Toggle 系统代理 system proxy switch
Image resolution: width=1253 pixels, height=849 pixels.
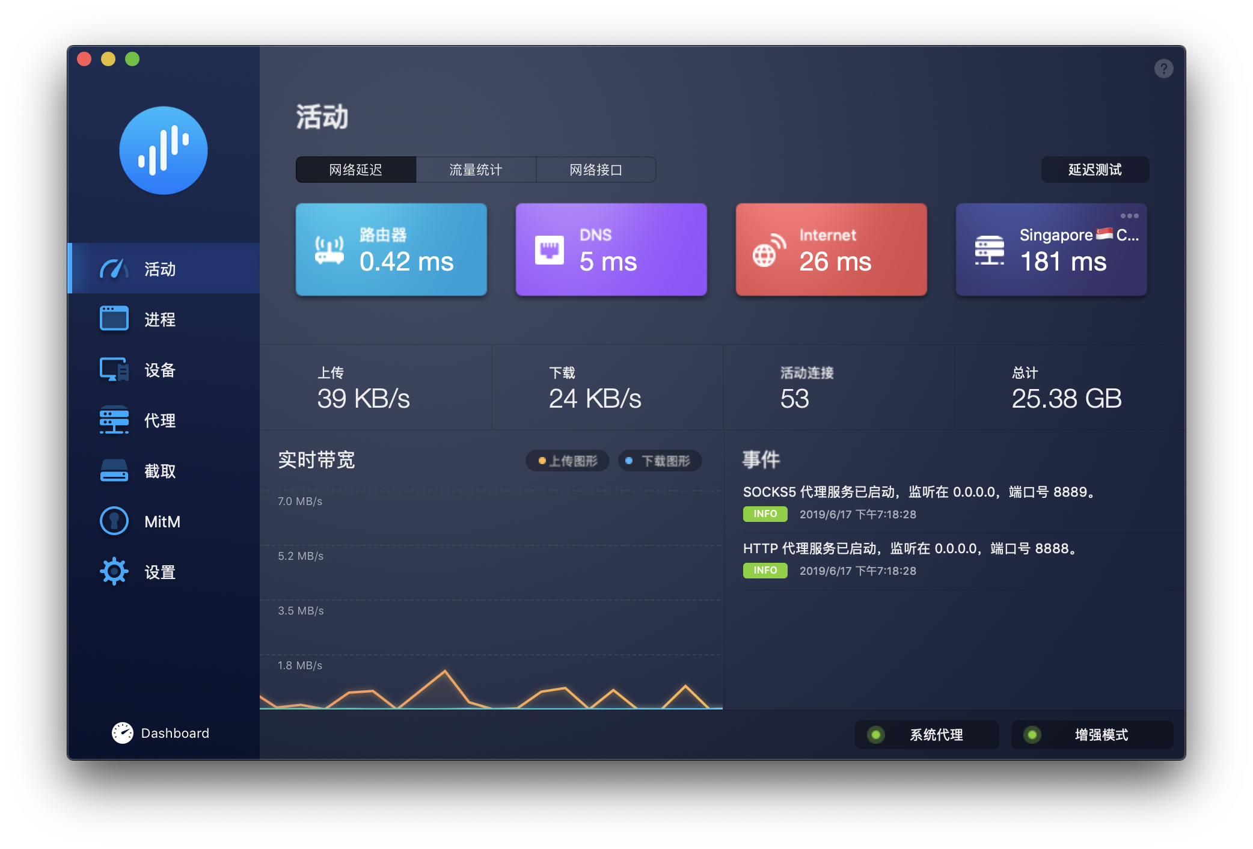[927, 734]
